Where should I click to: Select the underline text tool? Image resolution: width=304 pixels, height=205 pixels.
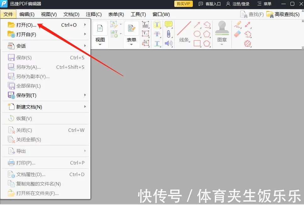[157, 43]
